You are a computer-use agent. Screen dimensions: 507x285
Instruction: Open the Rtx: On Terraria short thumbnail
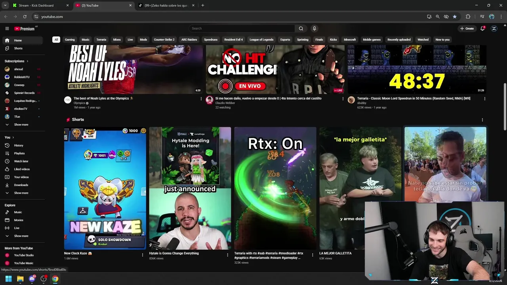(x=275, y=188)
